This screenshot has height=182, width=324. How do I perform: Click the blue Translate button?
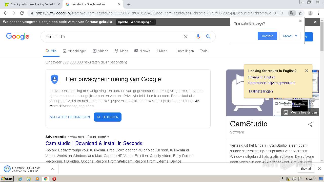(267, 36)
